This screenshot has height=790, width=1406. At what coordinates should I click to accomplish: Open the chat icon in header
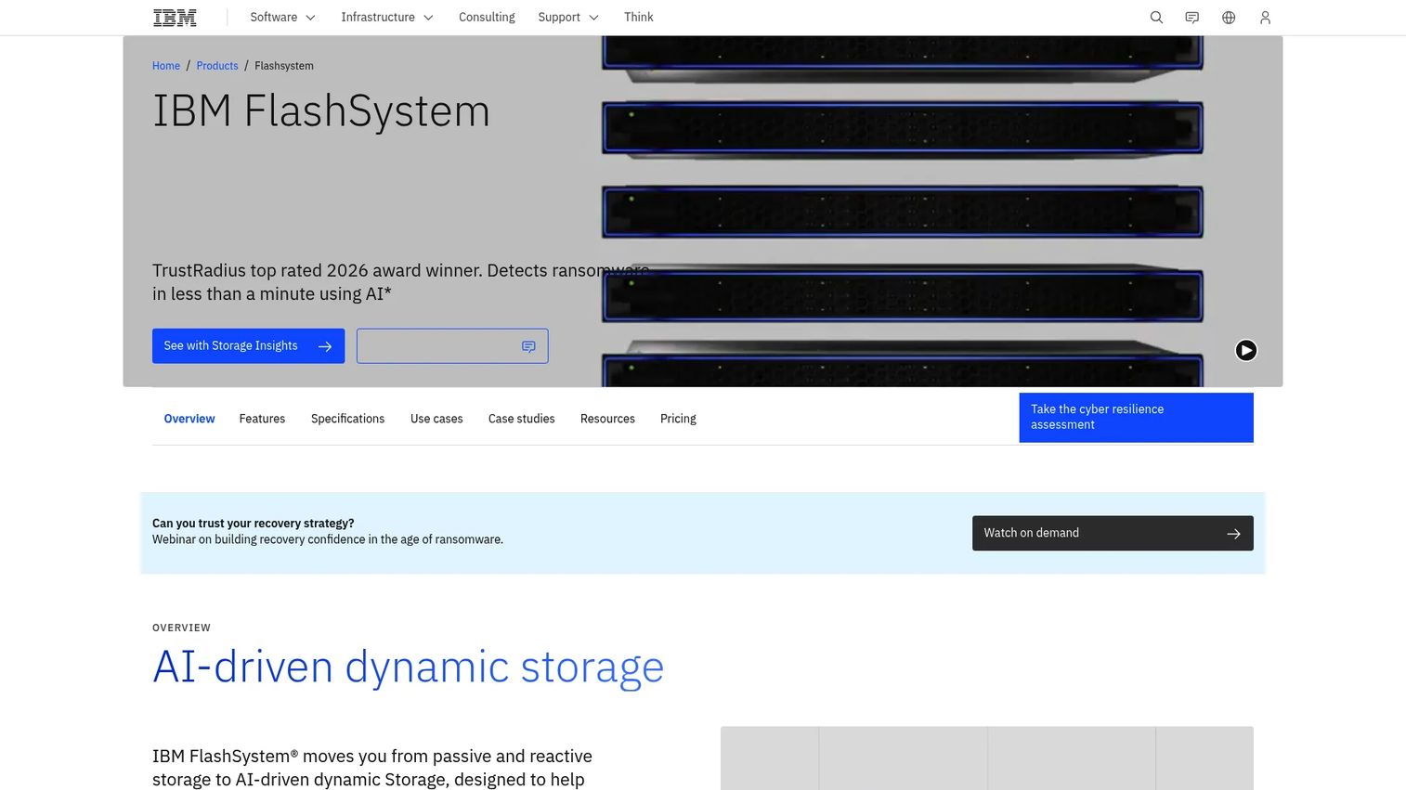pyautogui.click(x=1192, y=18)
